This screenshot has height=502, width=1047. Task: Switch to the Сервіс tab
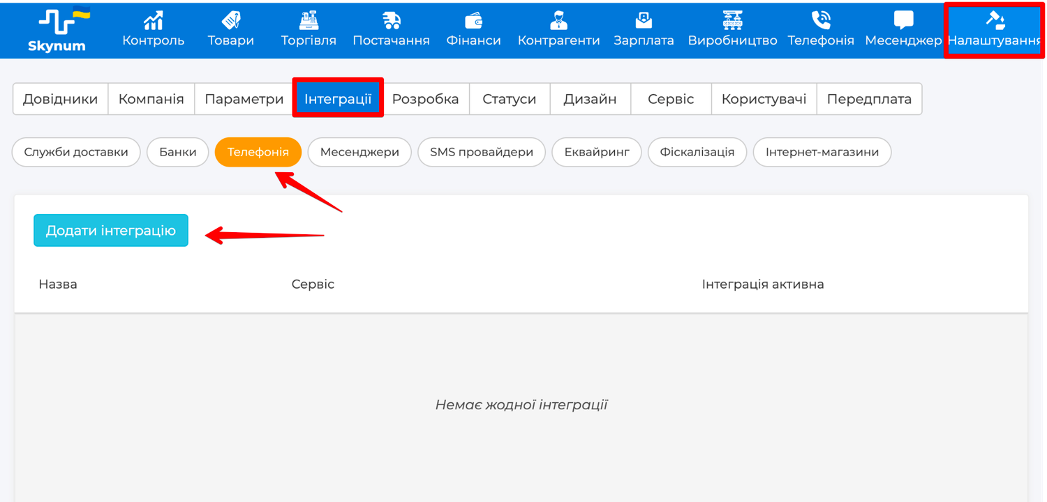click(x=671, y=99)
